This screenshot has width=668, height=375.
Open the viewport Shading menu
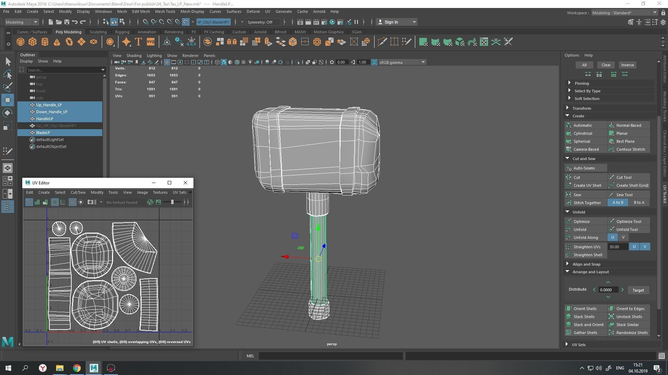click(134, 56)
